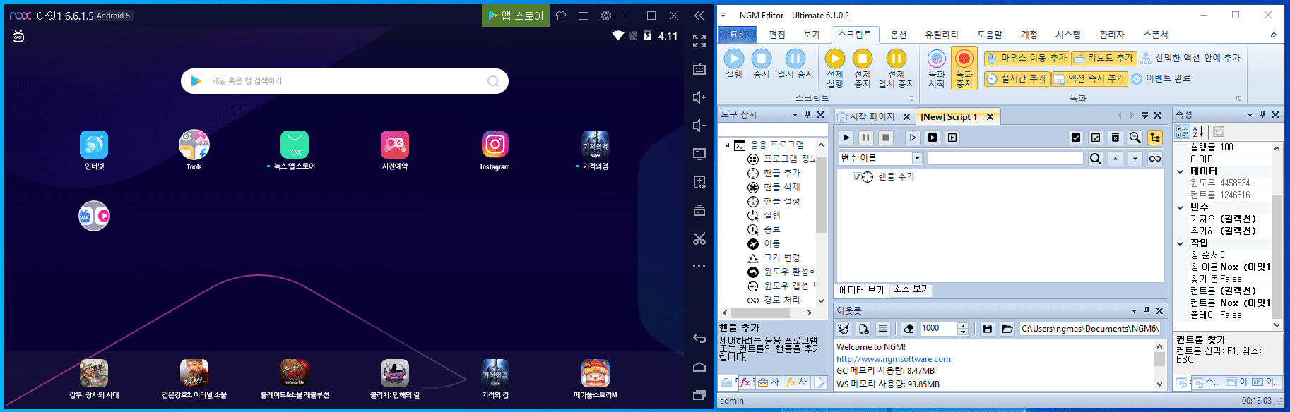Open the 녹스 앱 스토어 app icon in Nox

[295, 145]
